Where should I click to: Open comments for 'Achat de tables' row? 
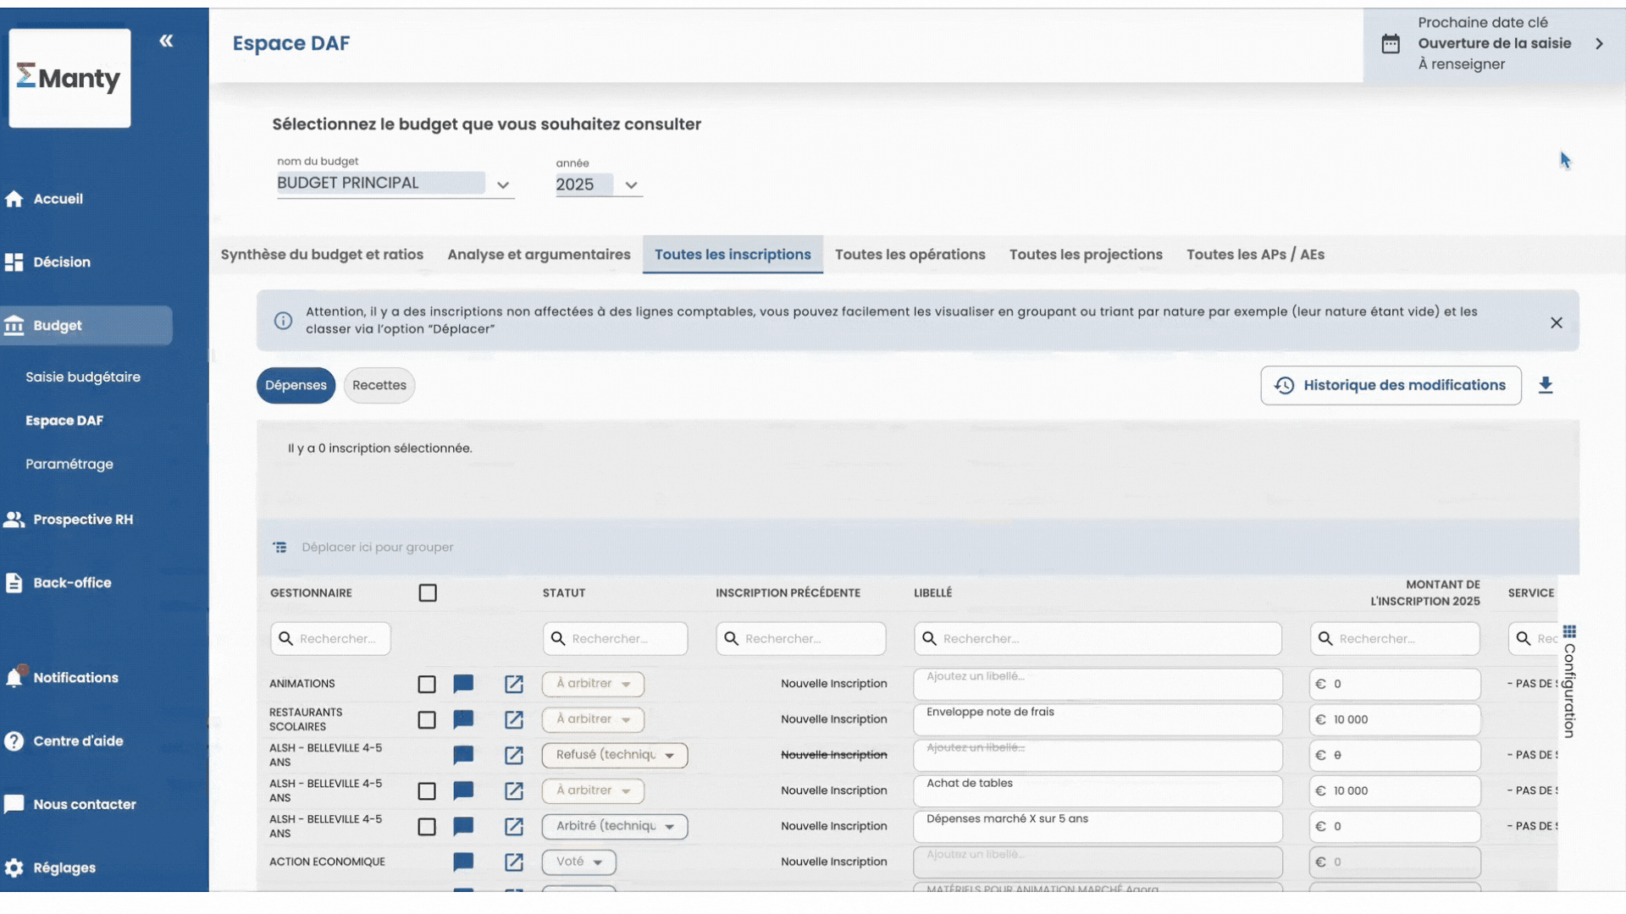tap(463, 790)
